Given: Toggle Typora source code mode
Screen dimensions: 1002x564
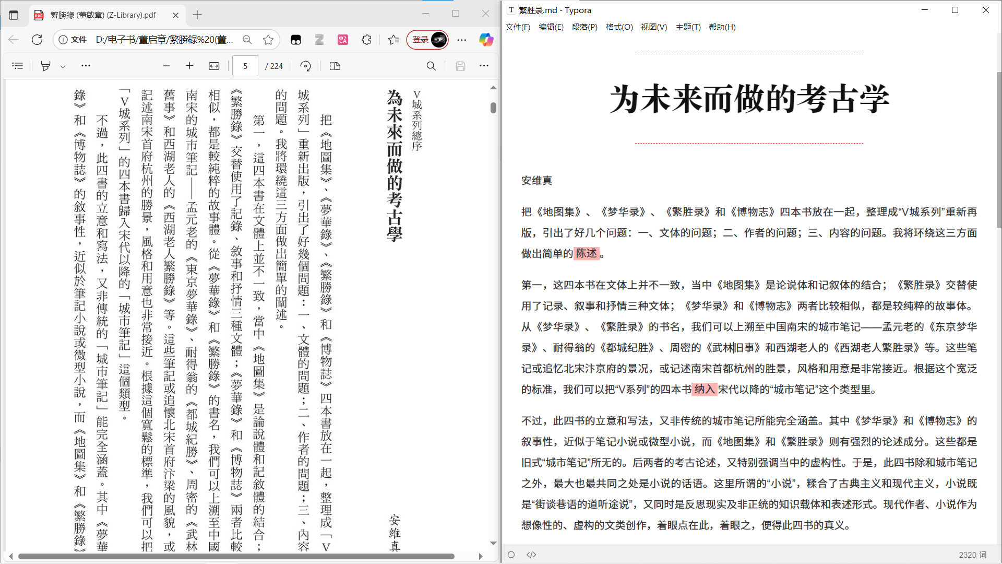Looking at the screenshot, I should pos(531,555).
